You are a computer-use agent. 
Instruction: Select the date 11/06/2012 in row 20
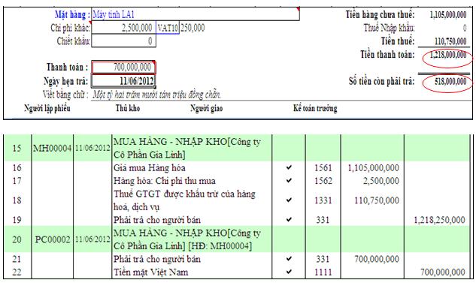[92, 239]
